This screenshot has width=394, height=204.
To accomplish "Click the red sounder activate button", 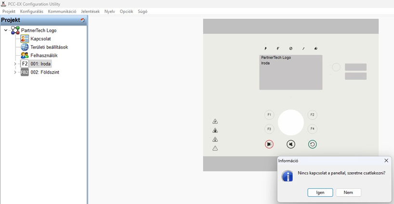I will click(x=269, y=144).
